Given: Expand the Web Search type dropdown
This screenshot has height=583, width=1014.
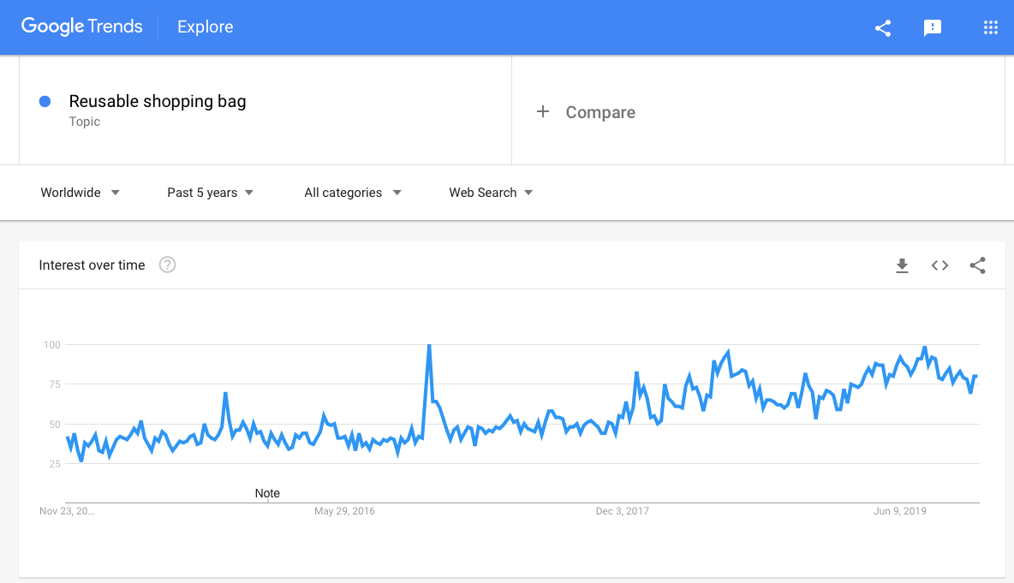Looking at the screenshot, I should click(491, 193).
